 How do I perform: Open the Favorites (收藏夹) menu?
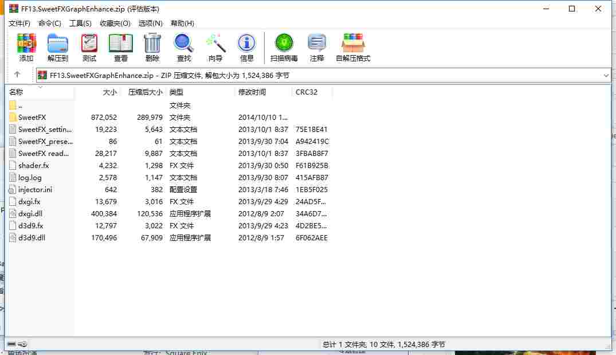coord(115,23)
